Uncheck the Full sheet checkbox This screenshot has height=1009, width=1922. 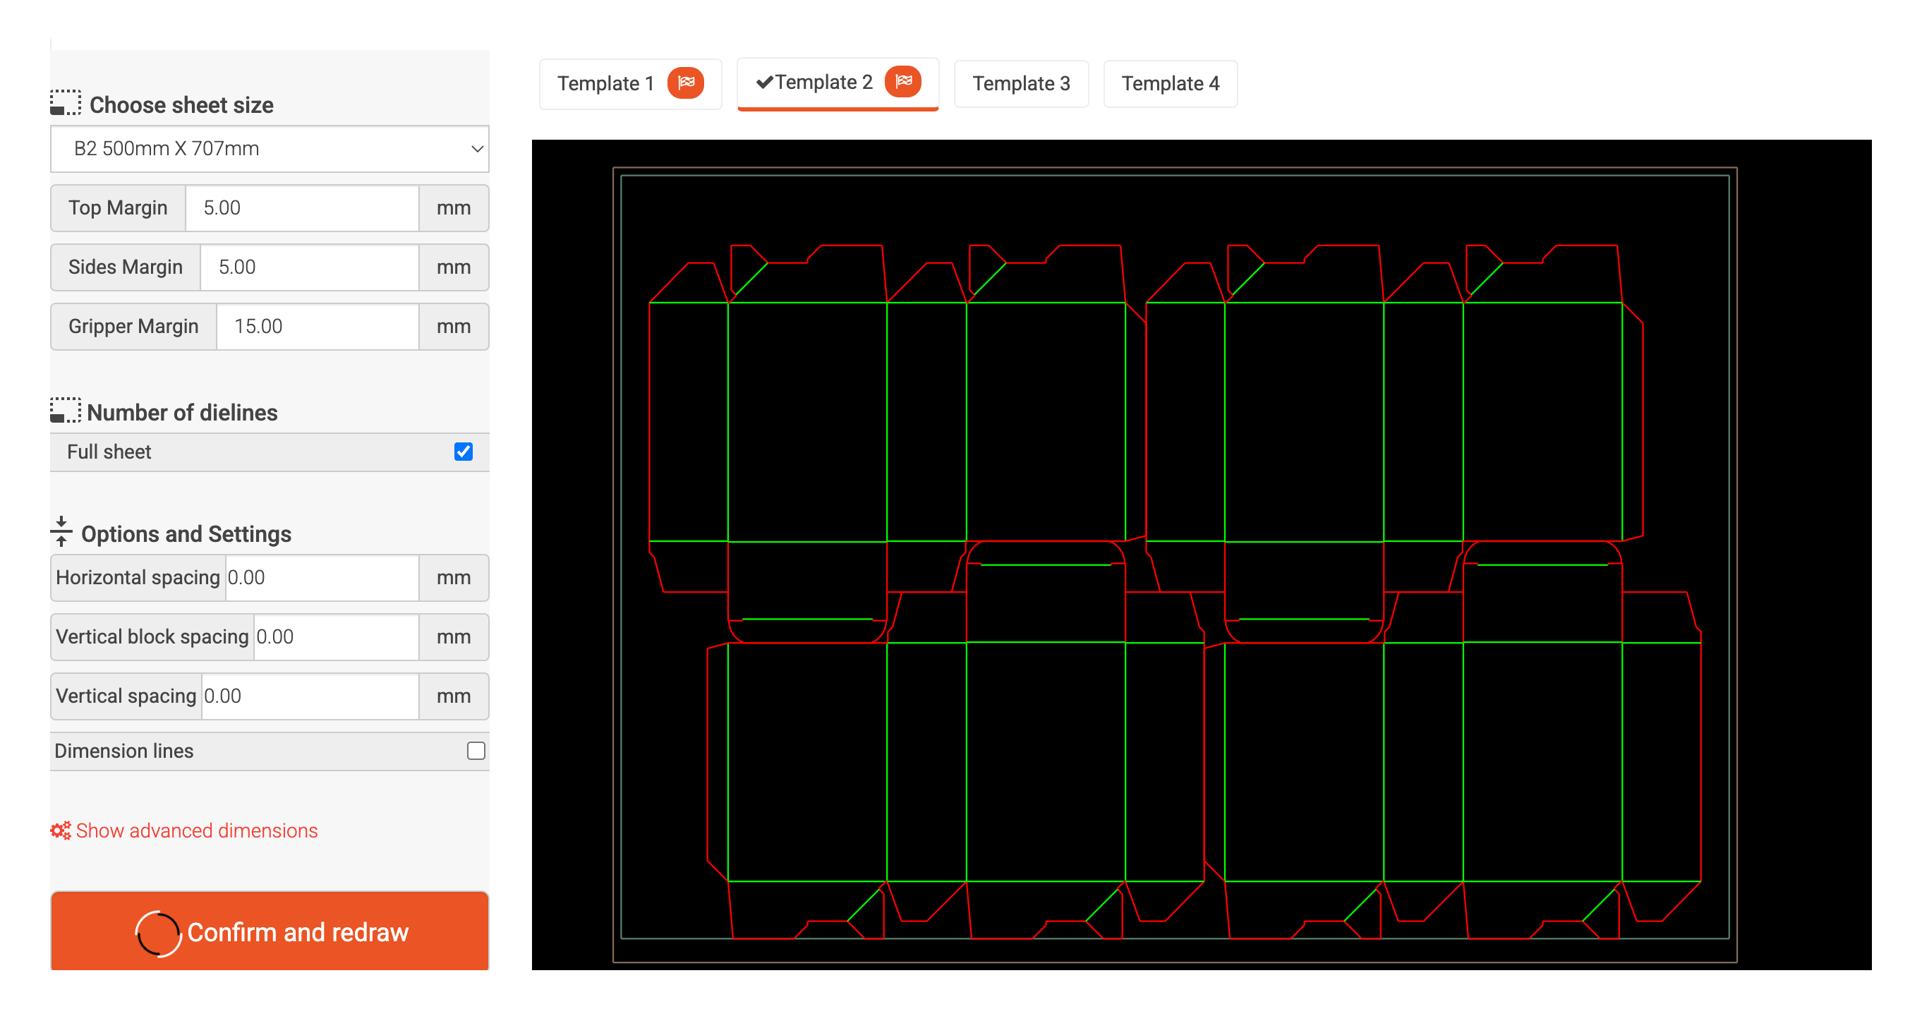point(464,452)
